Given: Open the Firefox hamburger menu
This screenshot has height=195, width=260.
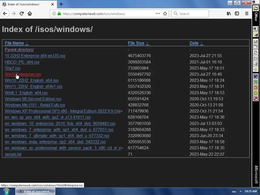Looking at the screenshot, I should (247, 14).
